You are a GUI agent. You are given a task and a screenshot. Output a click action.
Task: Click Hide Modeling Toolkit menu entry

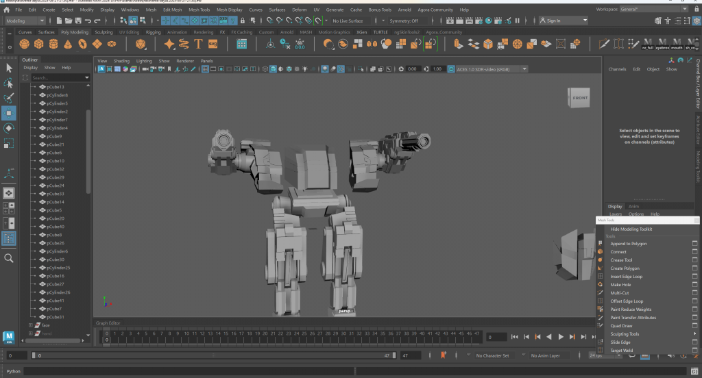(x=631, y=229)
